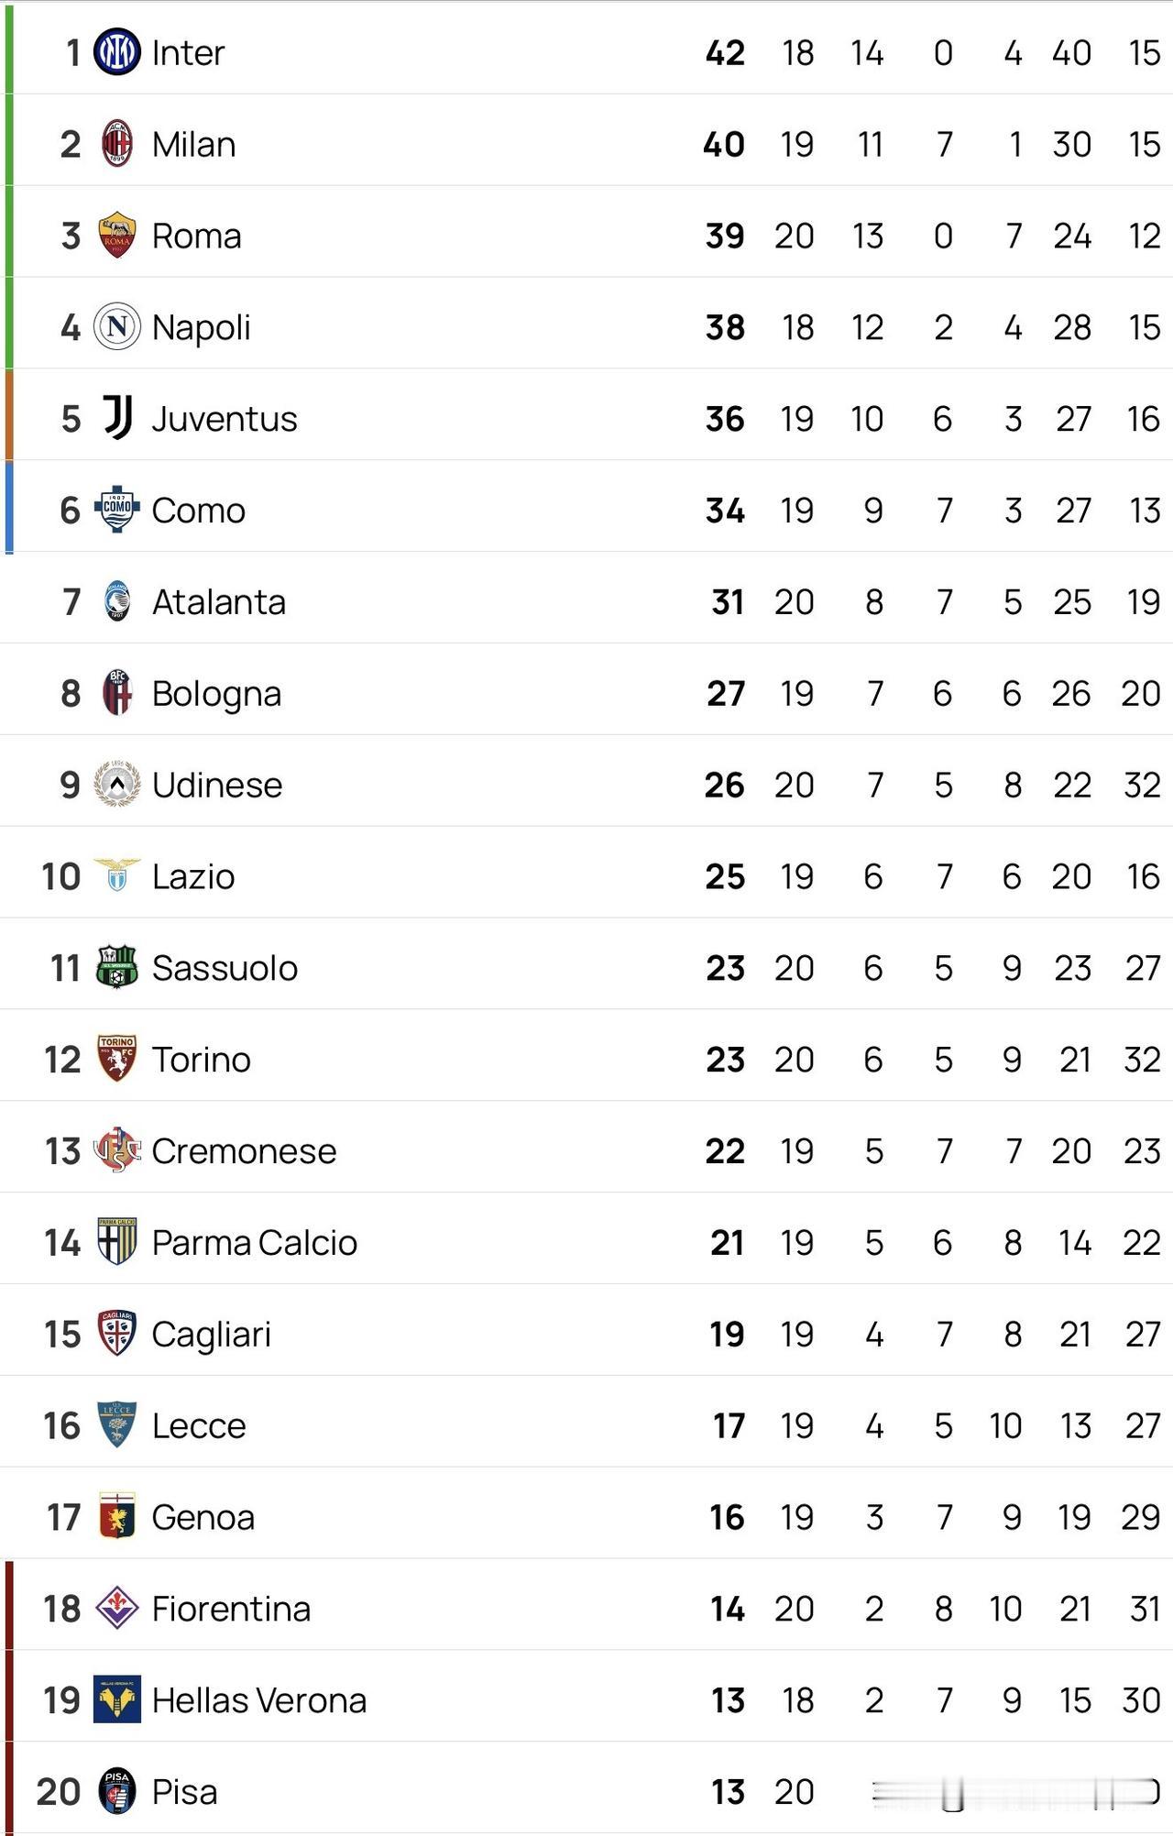Select the Udinese club crest
Screen dimensions: 1173x1836
[117, 785]
